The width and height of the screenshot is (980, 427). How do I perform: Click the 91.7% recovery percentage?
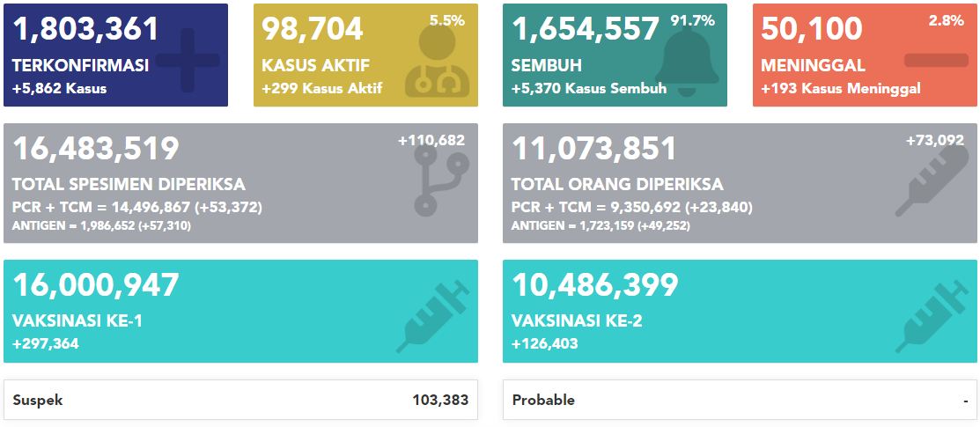point(692,20)
